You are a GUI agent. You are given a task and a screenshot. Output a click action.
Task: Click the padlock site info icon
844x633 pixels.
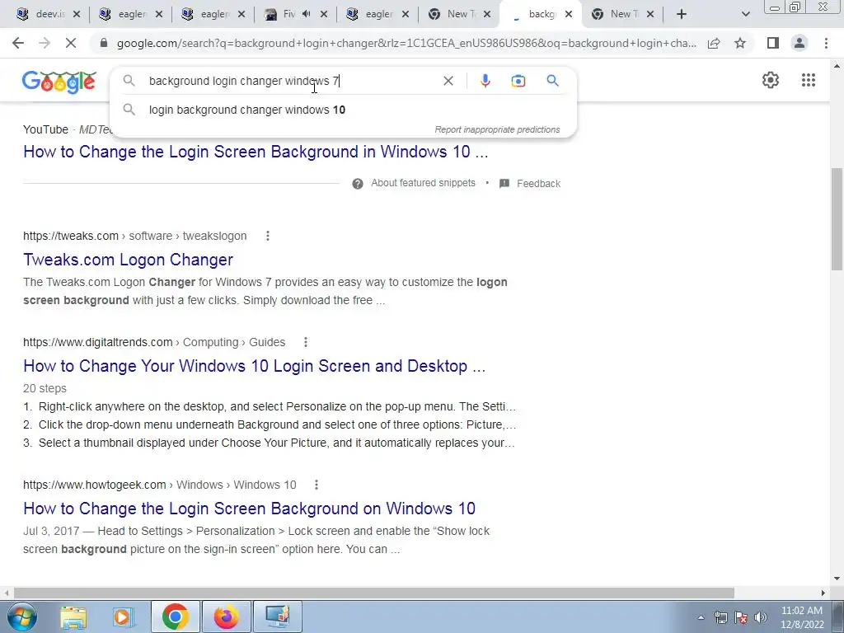coord(104,43)
